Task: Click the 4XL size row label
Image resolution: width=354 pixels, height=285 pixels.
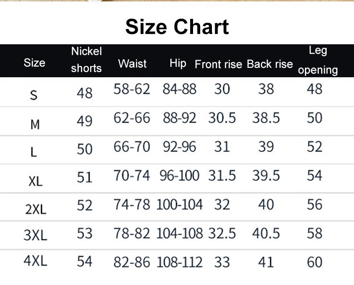Action: 35,261
